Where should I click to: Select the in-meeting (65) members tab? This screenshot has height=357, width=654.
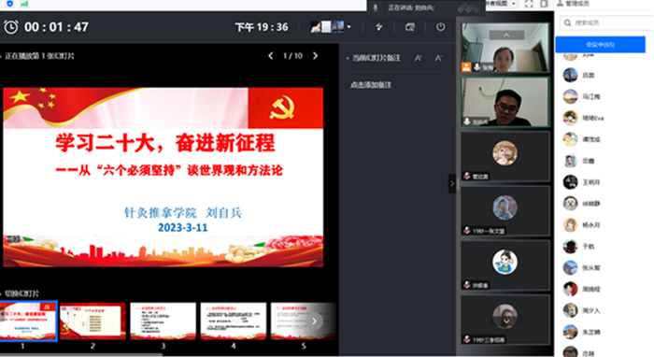(x=600, y=45)
